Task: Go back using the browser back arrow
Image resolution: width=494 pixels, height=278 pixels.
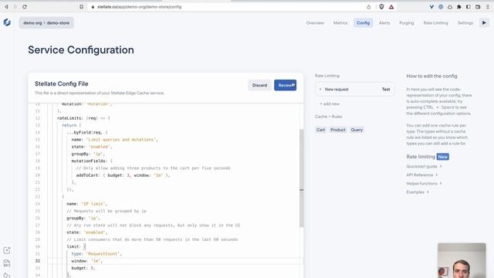Action: pyautogui.click(x=6, y=7)
